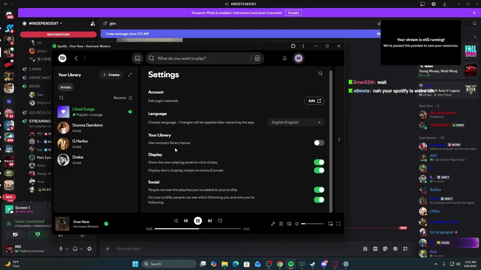Expand Spotify right side panel chevron
Screen dimensions: 481x270
point(339,139)
